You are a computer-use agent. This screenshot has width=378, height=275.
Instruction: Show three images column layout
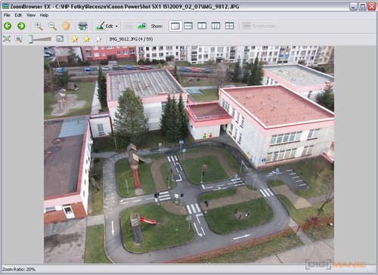point(215,26)
